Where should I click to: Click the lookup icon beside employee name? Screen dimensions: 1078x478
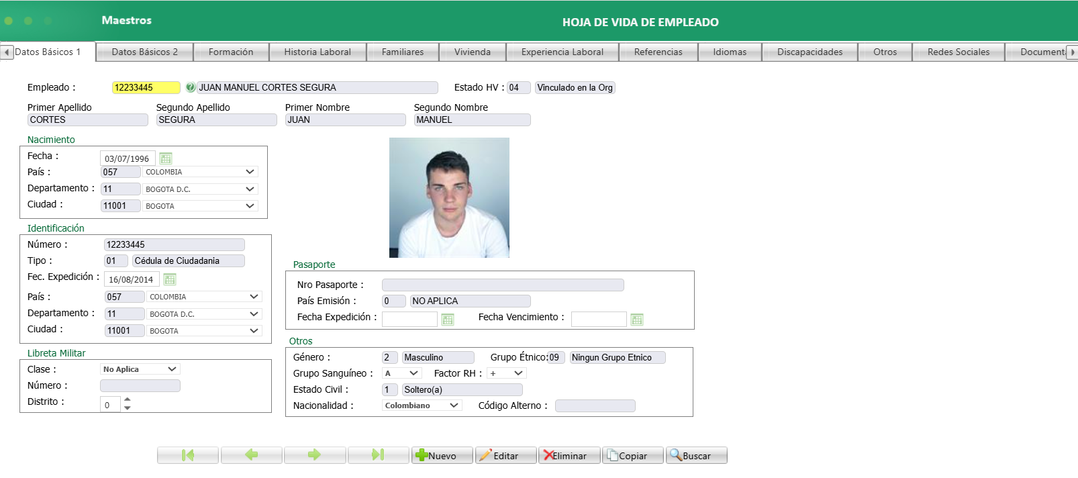[191, 87]
